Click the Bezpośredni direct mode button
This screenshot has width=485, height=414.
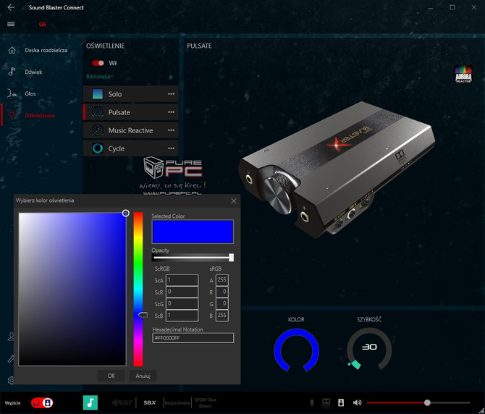[x=177, y=403]
